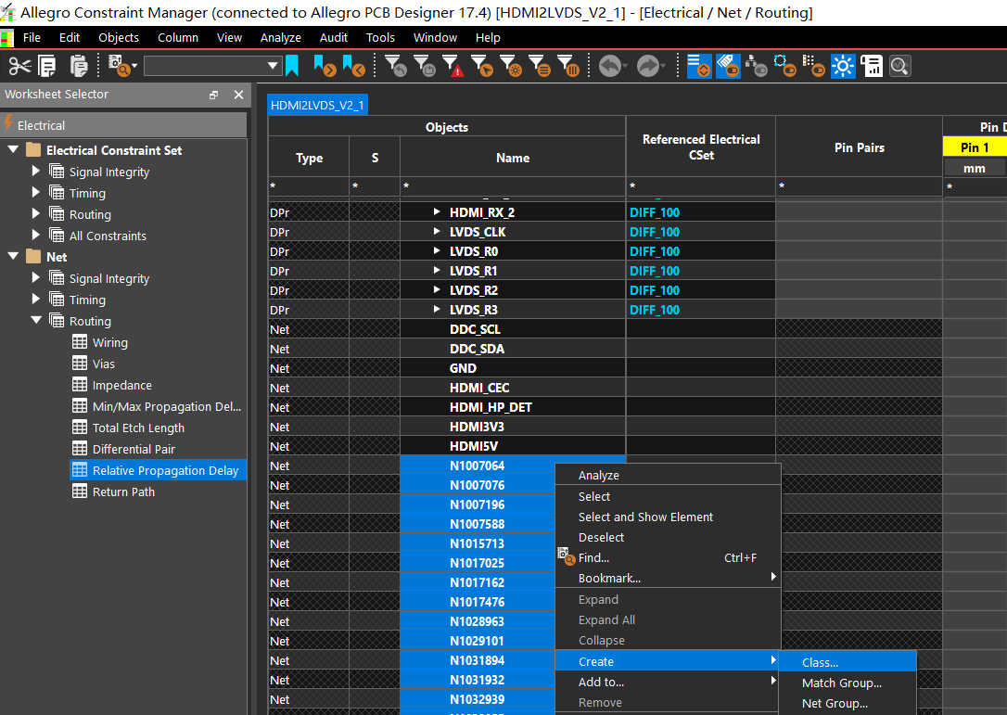Float the Worksheet Selector panel
Viewport: 1007px width, 715px height.
(x=214, y=96)
